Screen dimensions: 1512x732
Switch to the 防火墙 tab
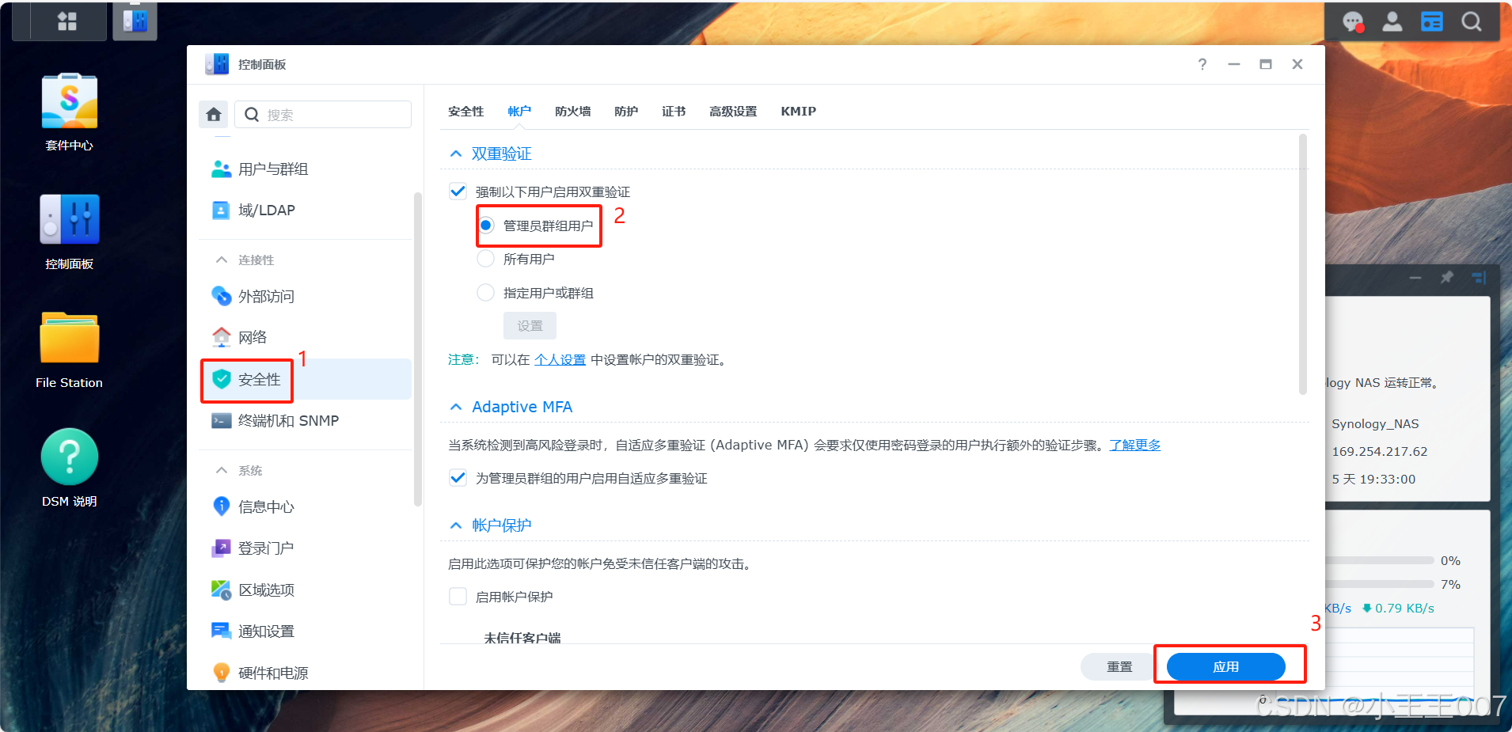[x=573, y=112]
